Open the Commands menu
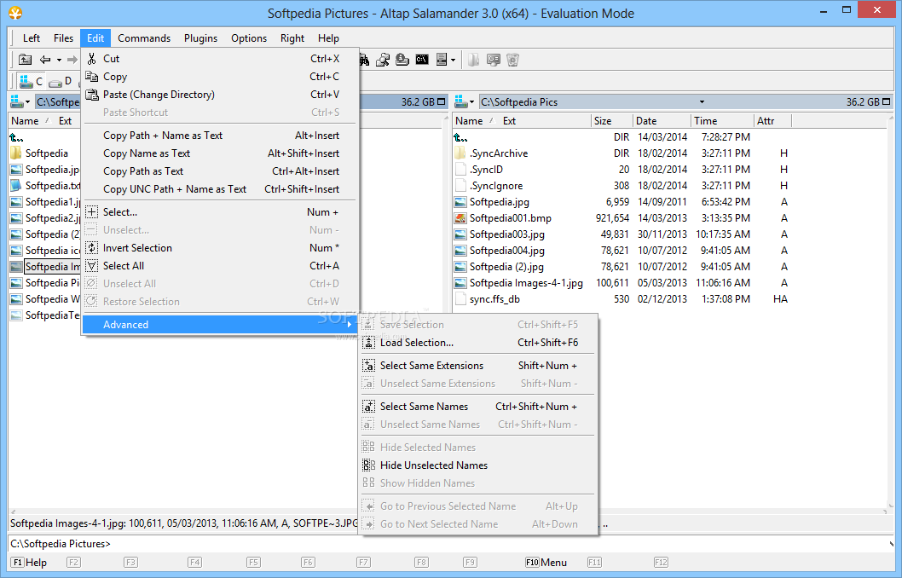Screen dimensions: 902x578 point(144,38)
